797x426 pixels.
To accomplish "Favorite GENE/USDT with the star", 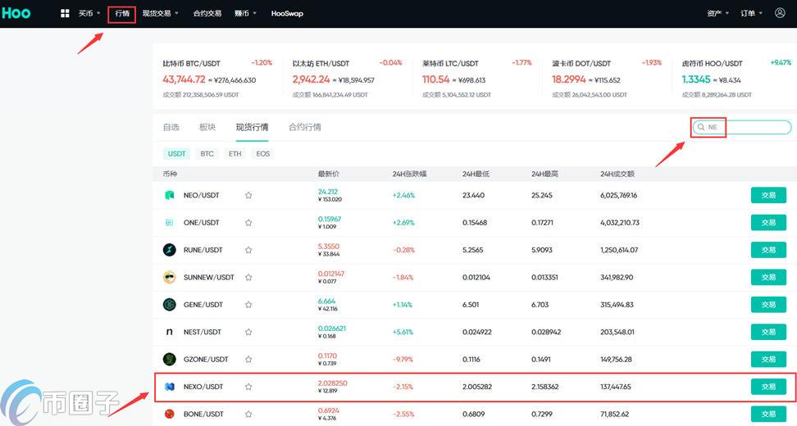I will [248, 305].
